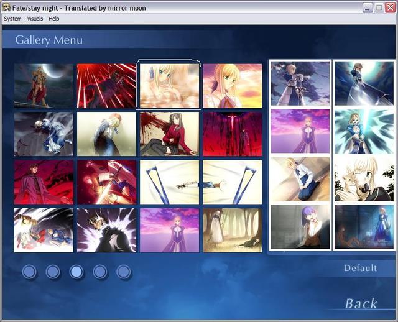Open thumbnail of fallen blue-armored knight on dark ground

pos(44,134)
